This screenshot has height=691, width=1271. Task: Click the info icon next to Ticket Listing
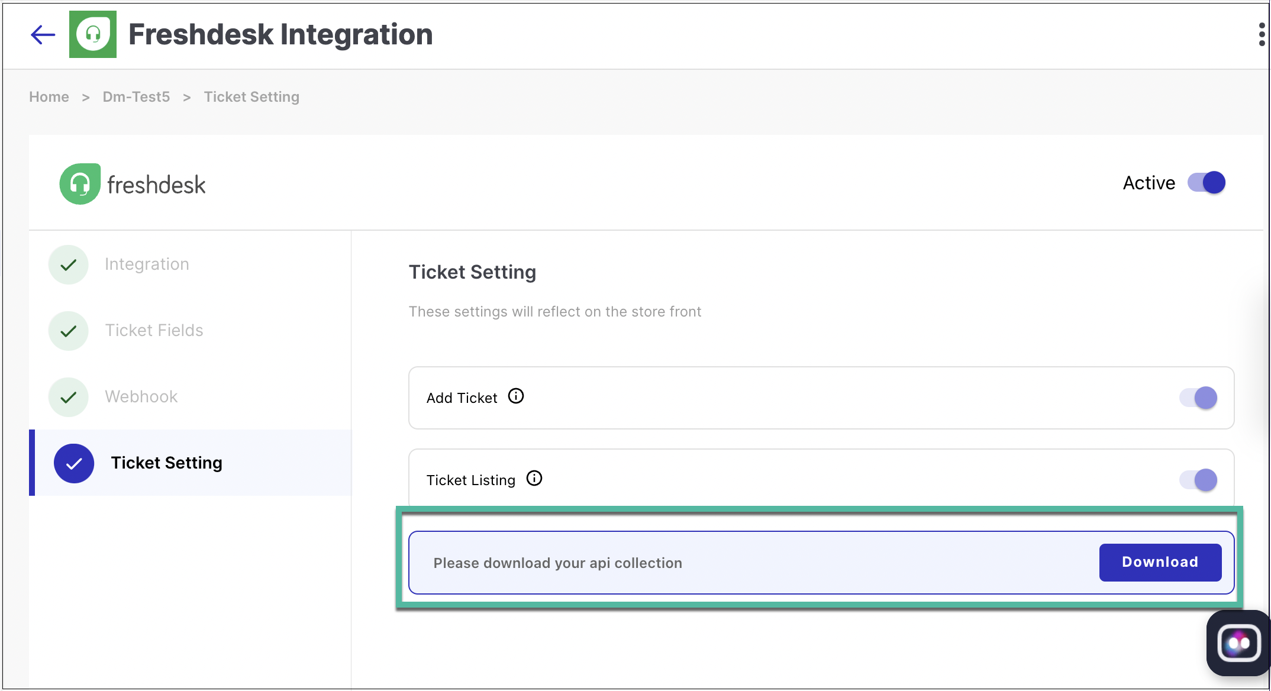pyautogui.click(x=534, y=479)
